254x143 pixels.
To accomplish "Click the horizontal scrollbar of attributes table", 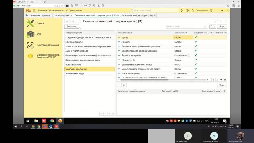I will click(144, 80).
